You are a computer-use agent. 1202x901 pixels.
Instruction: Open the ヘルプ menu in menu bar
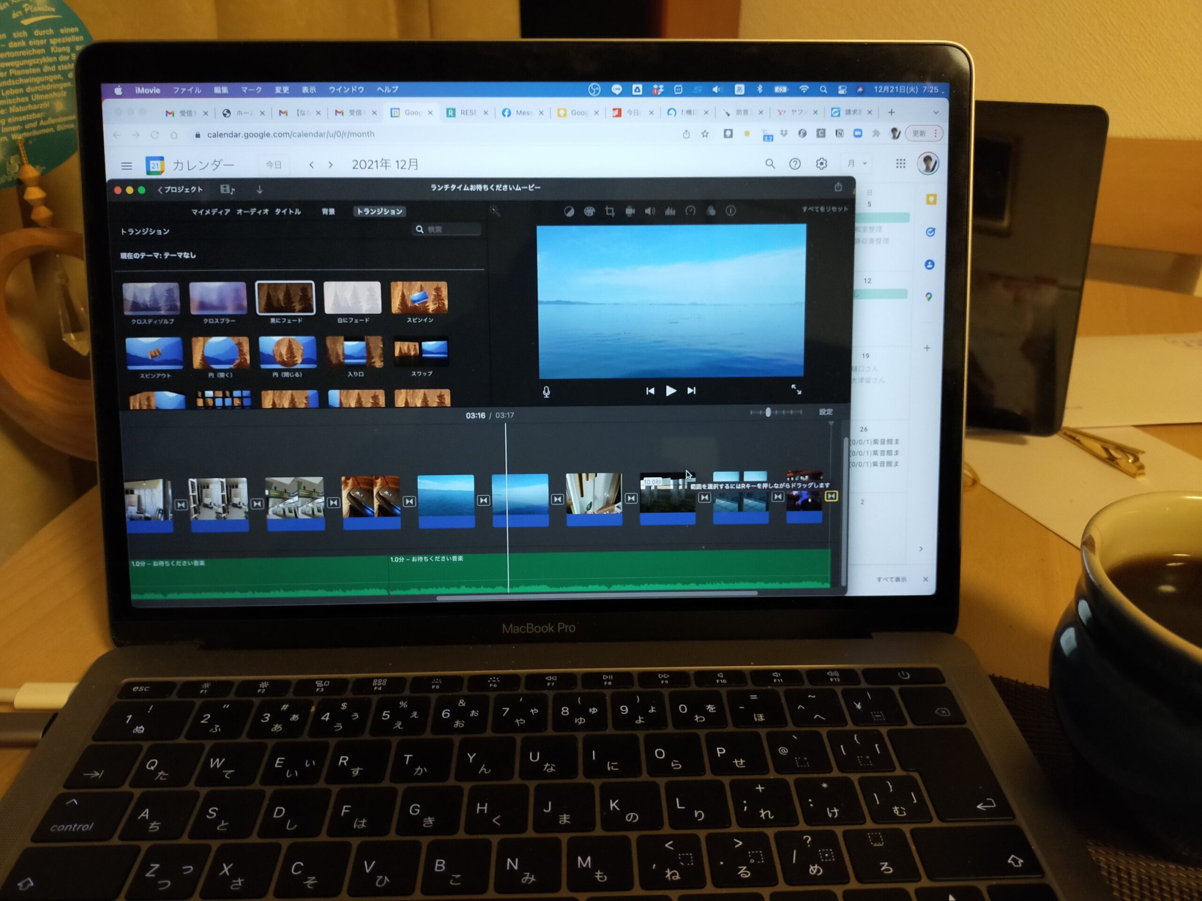[x=387, y=90]
